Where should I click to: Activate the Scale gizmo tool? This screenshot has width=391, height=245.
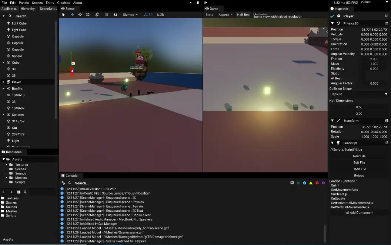coord(88,15)
